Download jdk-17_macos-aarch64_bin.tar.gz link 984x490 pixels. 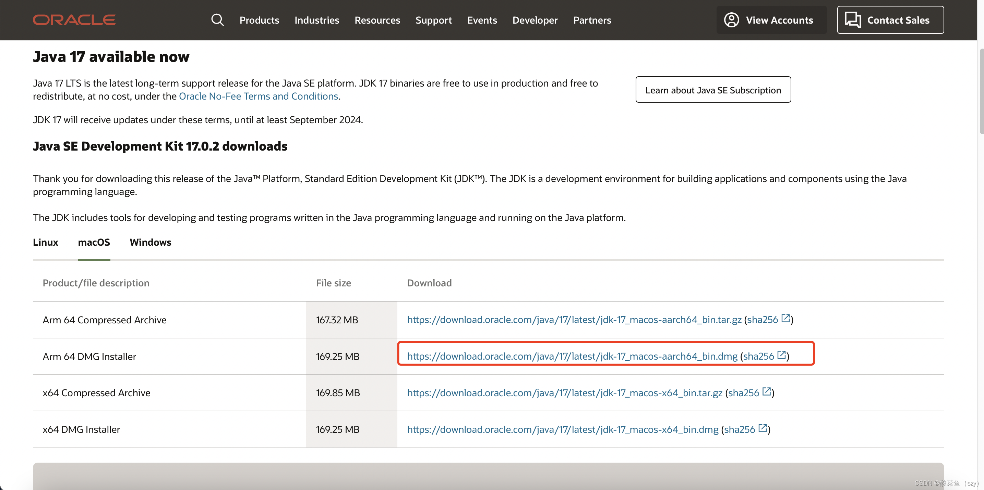tap(574, 320)
